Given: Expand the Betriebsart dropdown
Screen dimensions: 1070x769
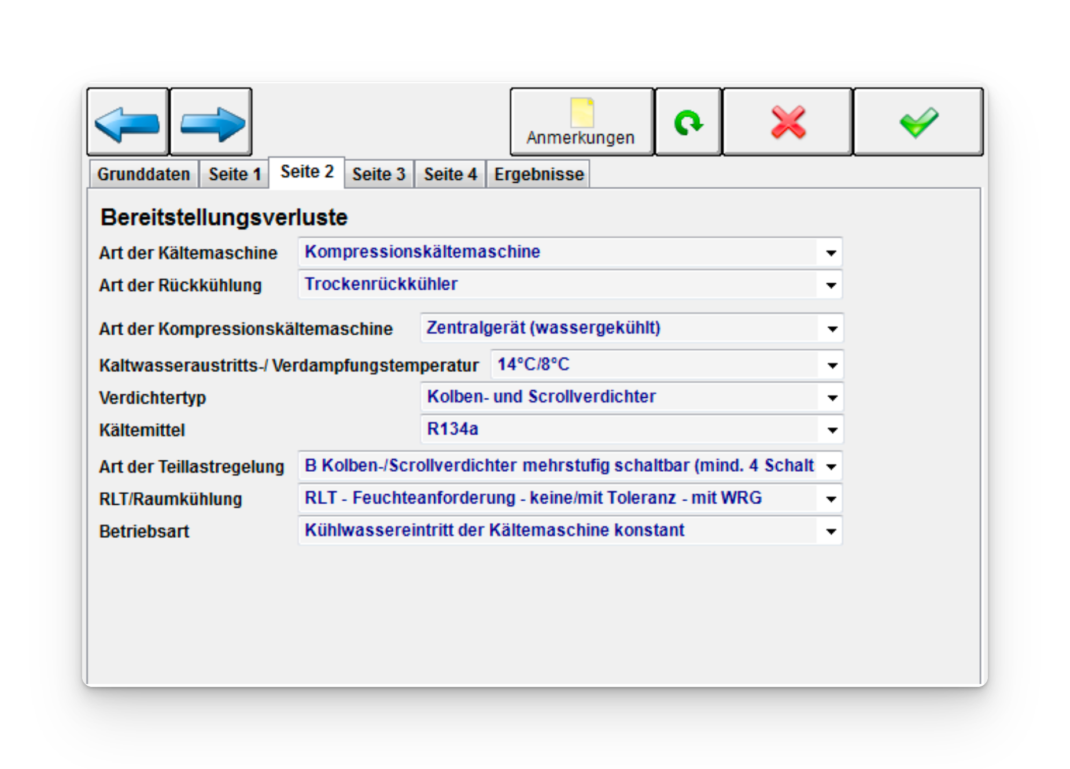Looking at the screenshot, I should click(831, 531).
